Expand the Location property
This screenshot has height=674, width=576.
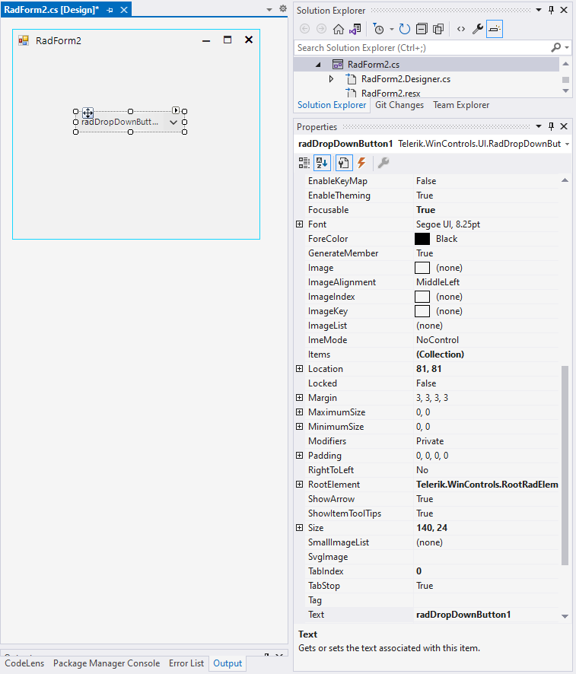coord(300,368)
